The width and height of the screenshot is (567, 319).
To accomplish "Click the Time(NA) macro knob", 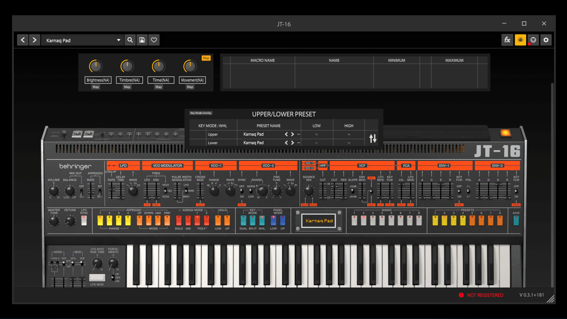I will point(159,66).
